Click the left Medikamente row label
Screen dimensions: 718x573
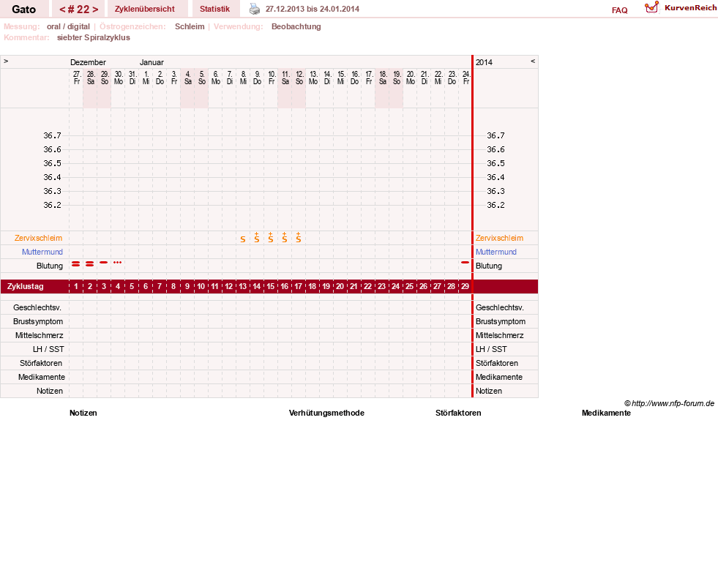click(42, 377)
